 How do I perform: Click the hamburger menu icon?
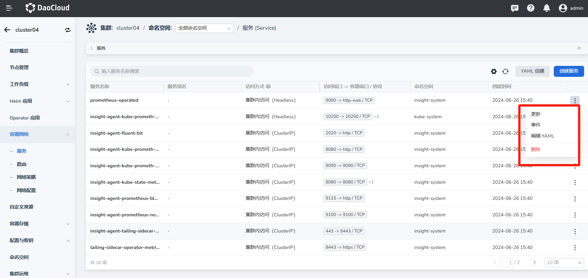[9, 8]
